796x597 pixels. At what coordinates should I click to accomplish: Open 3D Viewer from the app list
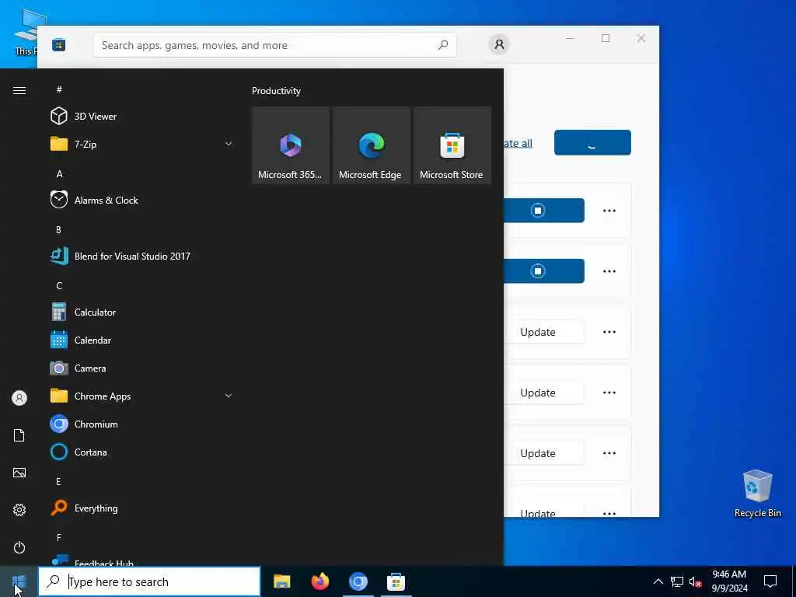click(142, 117)
